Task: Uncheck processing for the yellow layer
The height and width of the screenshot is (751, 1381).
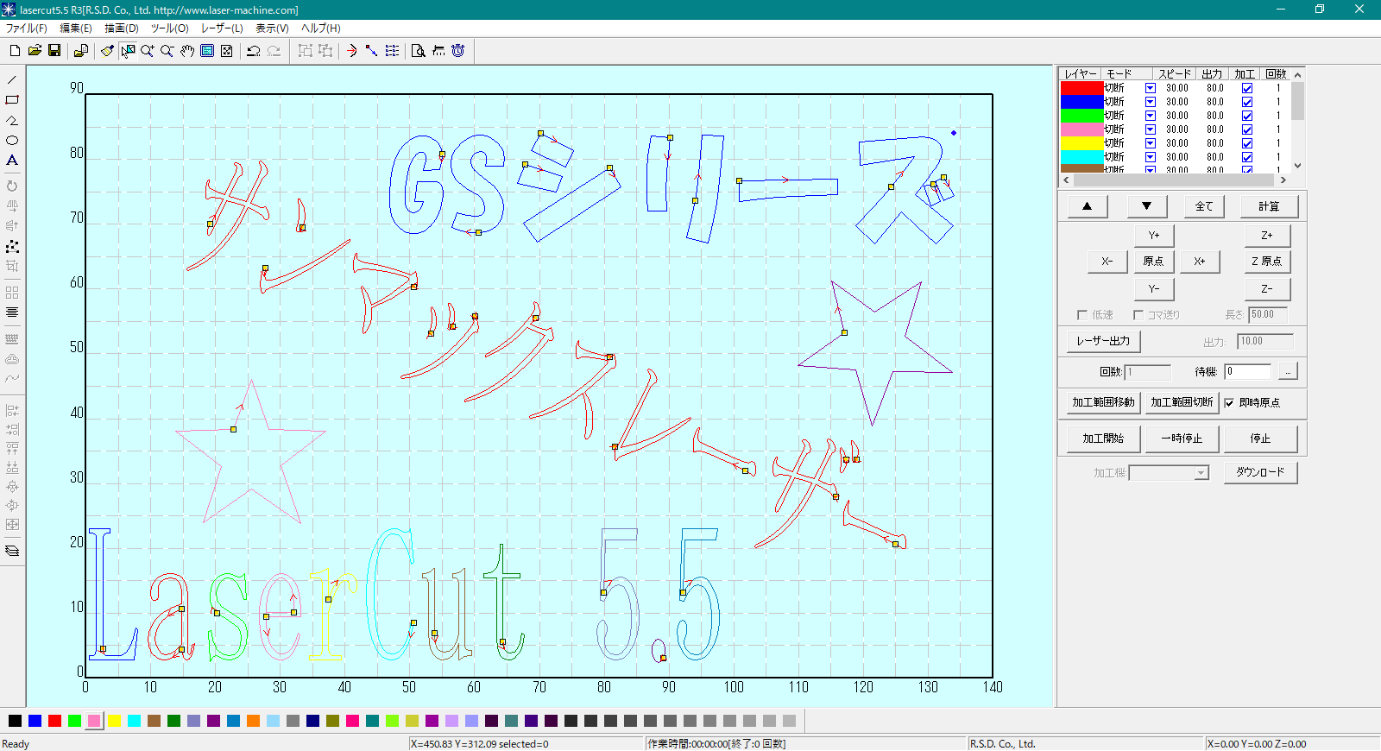Action: [x=1247, y=143]
